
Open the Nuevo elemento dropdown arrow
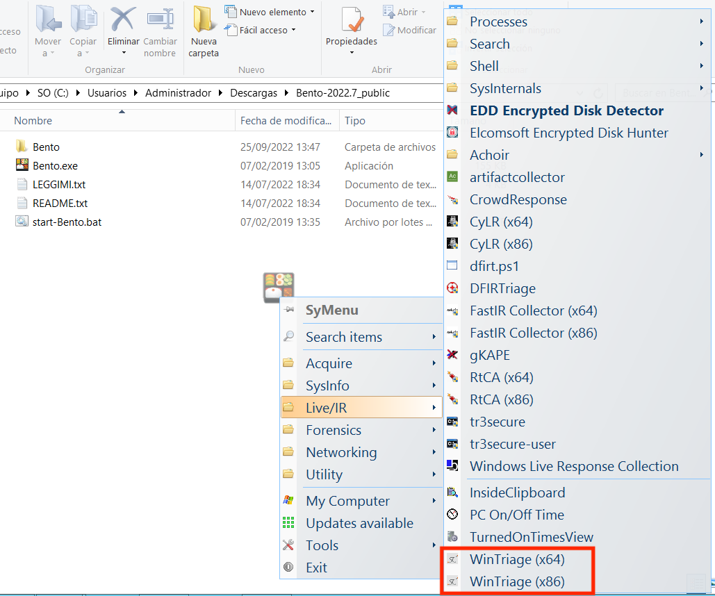[x=313, y=12]
